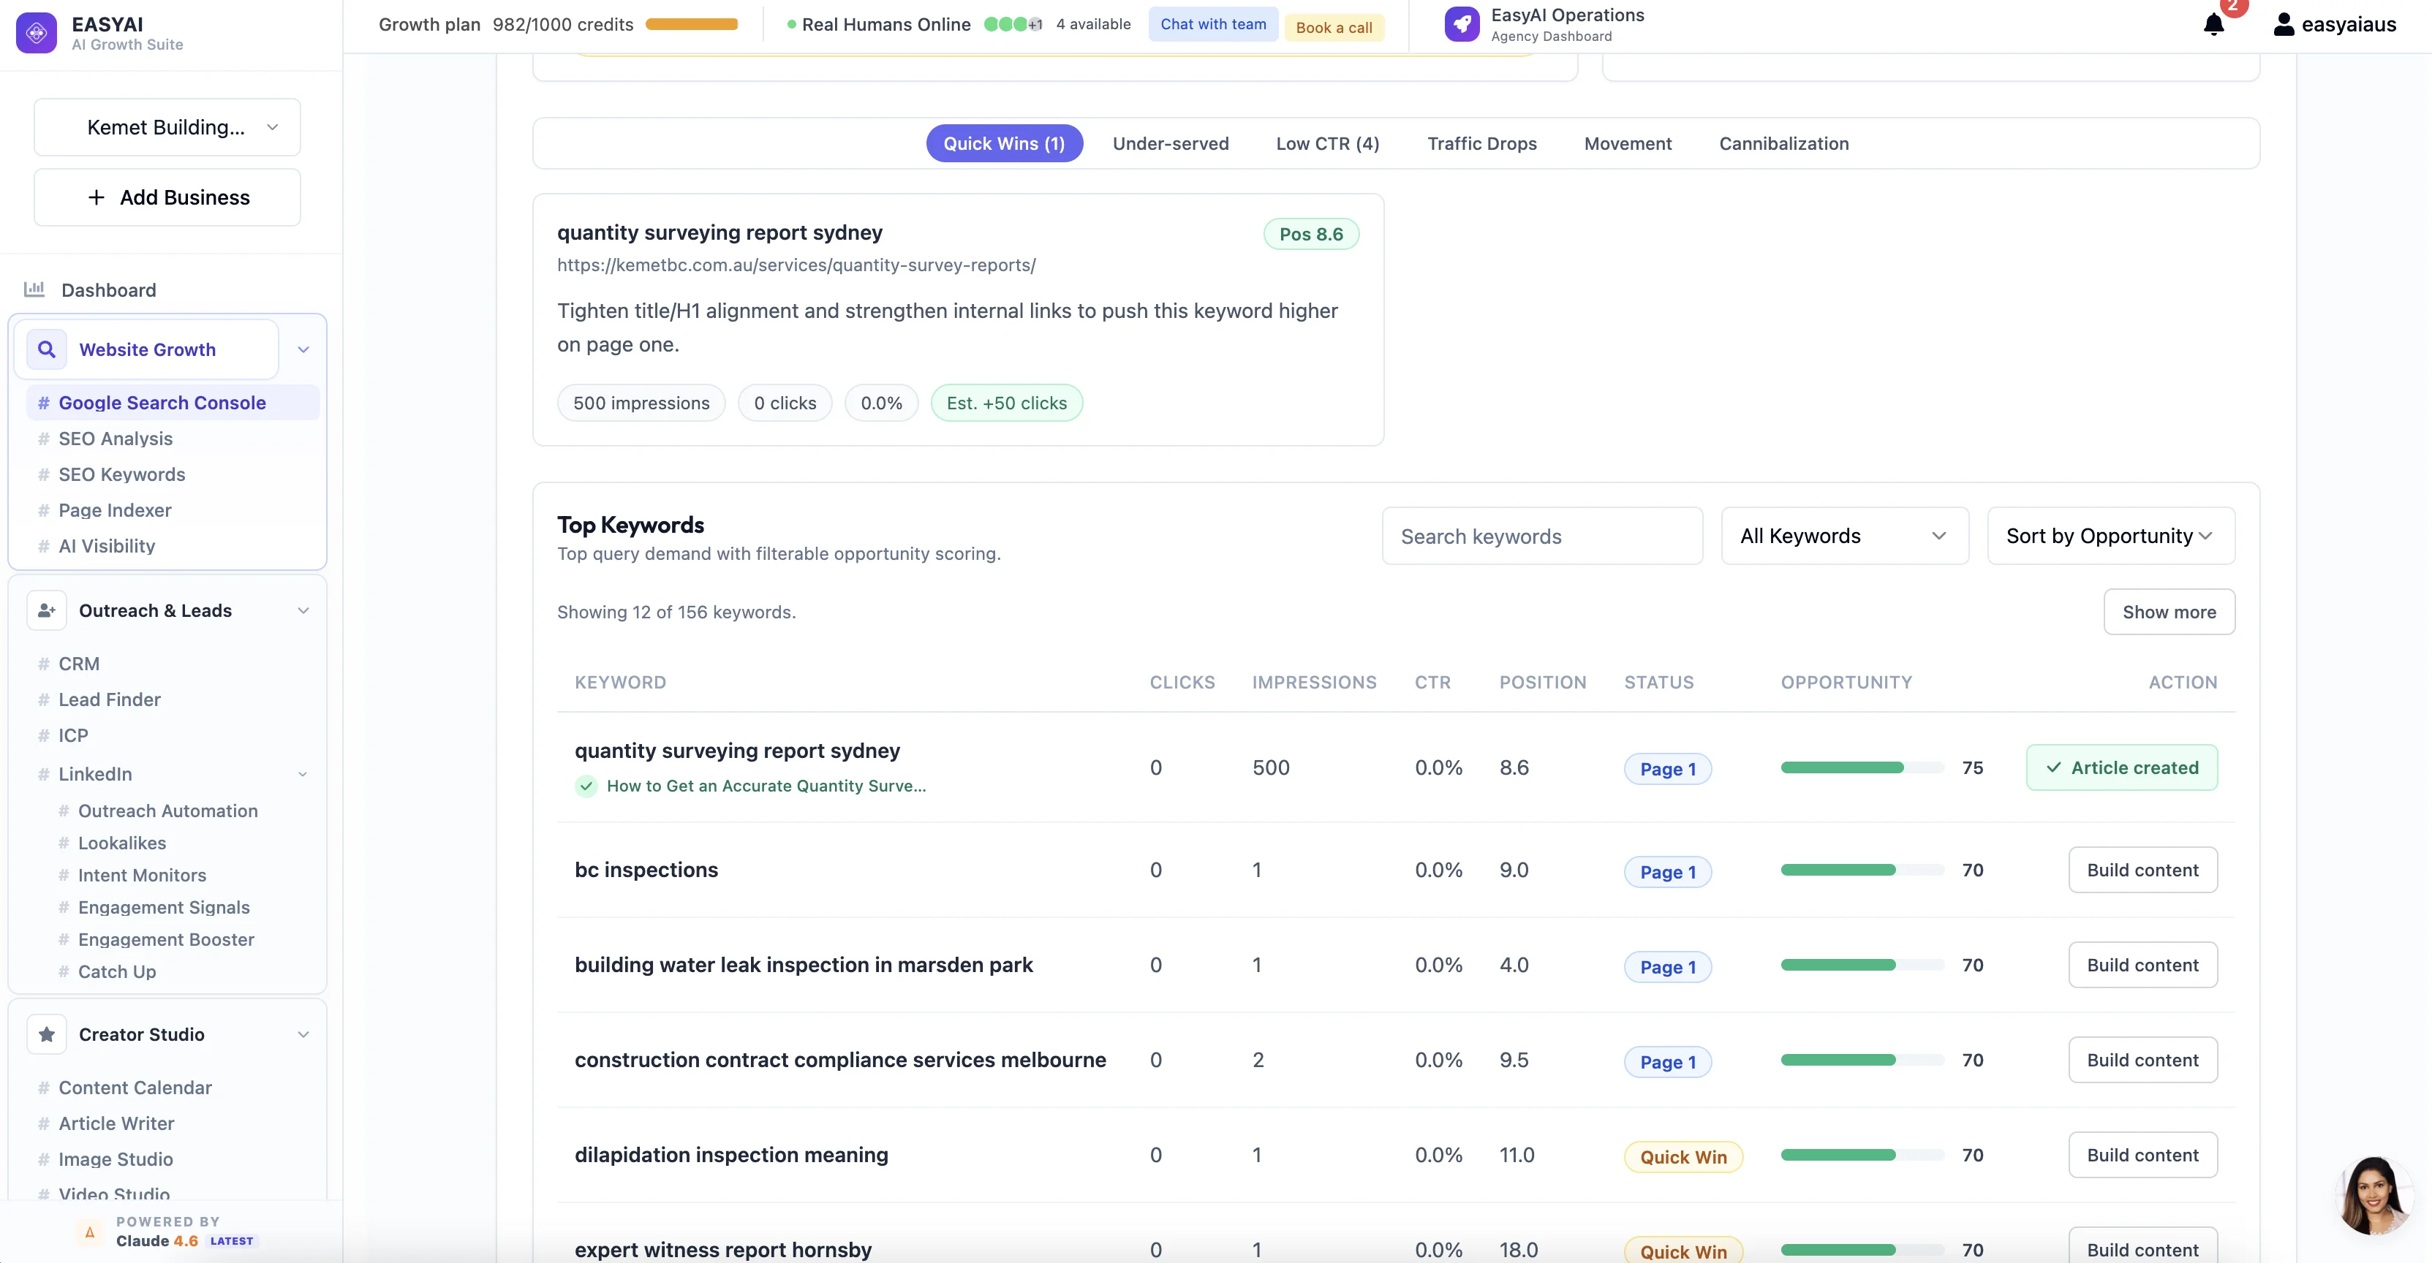Click the credits usage progress bar
The image size is (2432, 1263).
(x=691, y=25)
